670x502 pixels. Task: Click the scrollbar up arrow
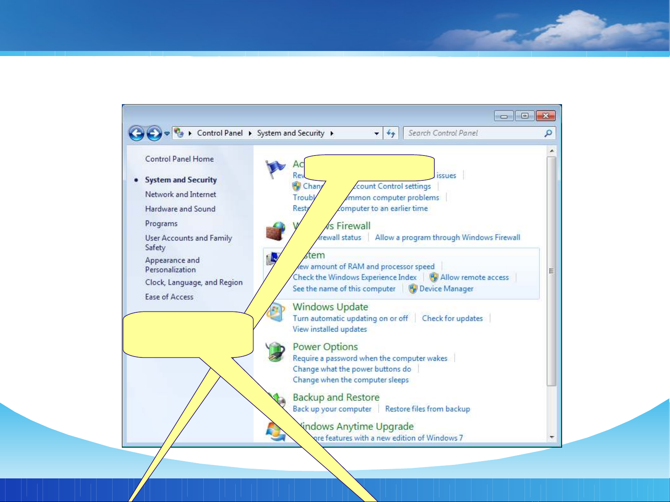click(x=552, y=151)
